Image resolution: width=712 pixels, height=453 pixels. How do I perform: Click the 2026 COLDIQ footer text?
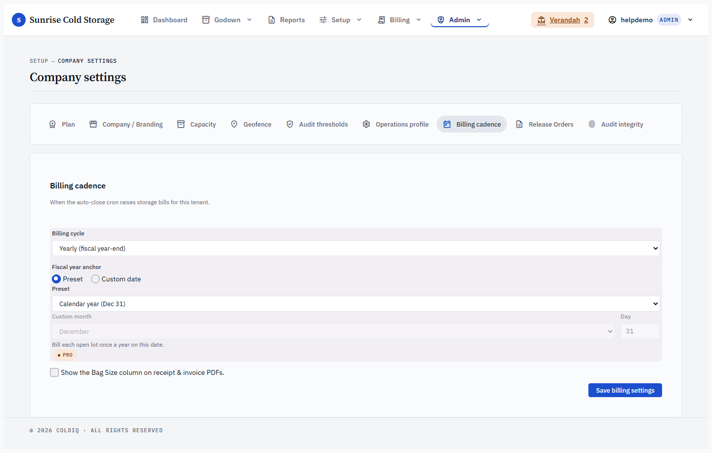click(96, 430)
